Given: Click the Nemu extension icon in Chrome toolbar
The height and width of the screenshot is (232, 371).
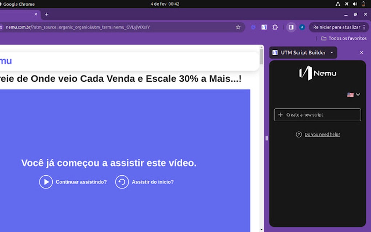Looking at the screenshot, I should click(x=264, y=27).
